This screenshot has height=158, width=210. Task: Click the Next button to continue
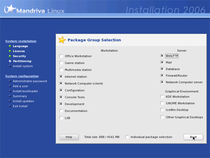193,137
